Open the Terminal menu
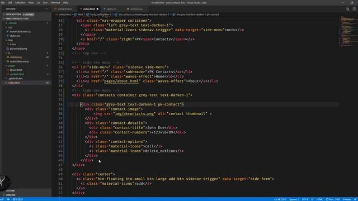Image resolution: width=358 pixels, height=201 pixels. tap(55, 2)
